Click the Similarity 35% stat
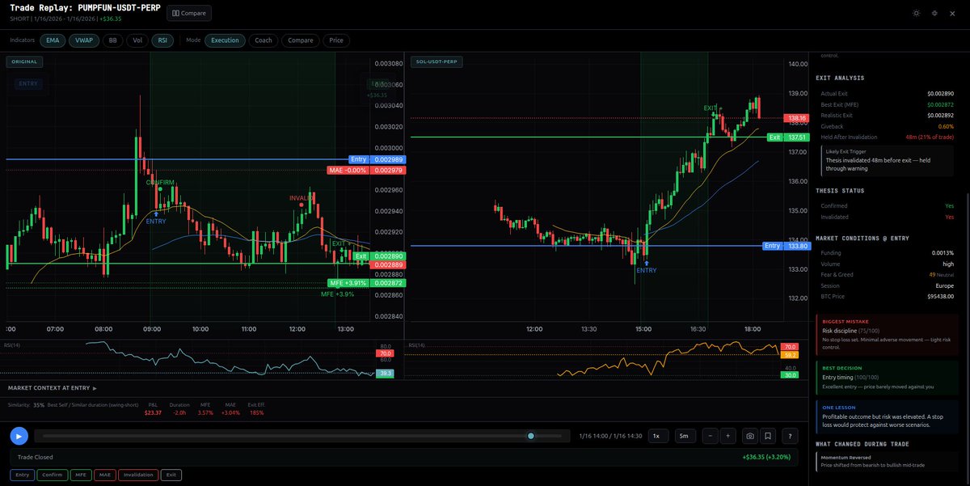The height and width of the screenshot is (486, 970). 27,404
